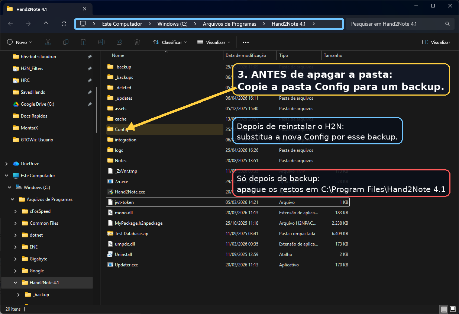Unpin hhs-bot-cloudrun from quick access

tap(90, 57)
